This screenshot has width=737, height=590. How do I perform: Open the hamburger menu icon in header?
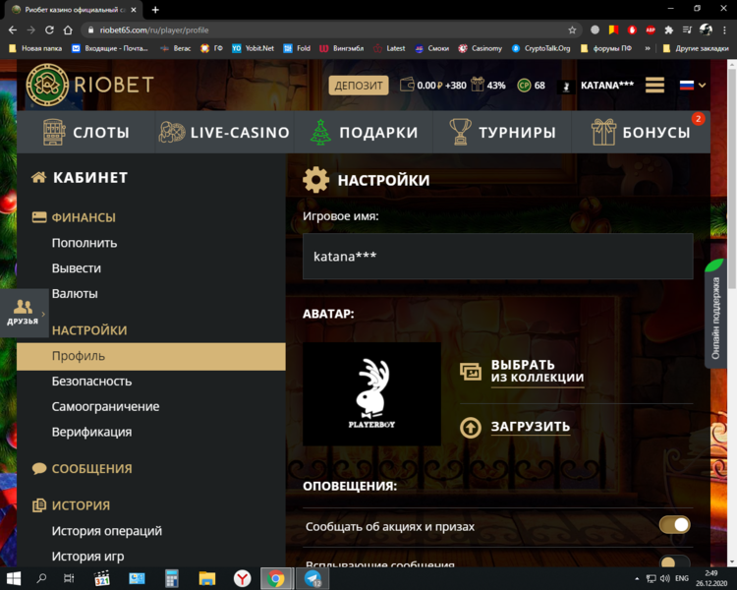tap(654, 86)
